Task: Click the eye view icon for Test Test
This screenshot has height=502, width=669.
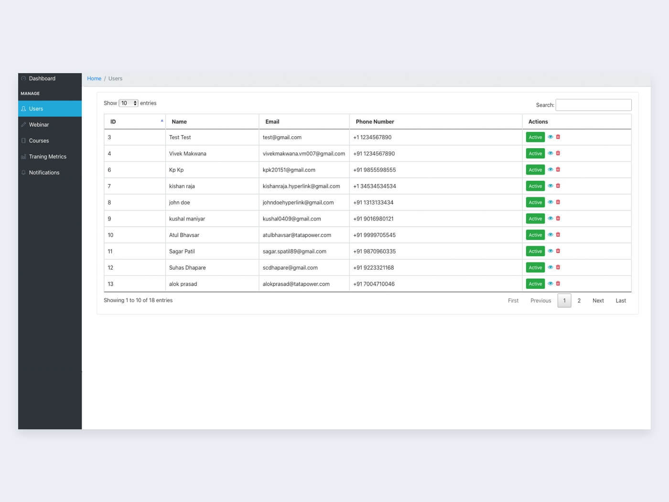Action: (x=550, y=137)
